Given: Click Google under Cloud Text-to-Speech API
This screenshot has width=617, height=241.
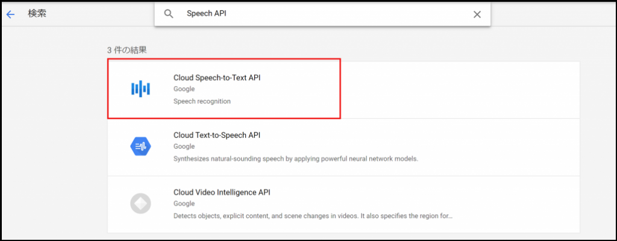Looking at the screenshot, I should pyautogui.click(x=184, y=146).
